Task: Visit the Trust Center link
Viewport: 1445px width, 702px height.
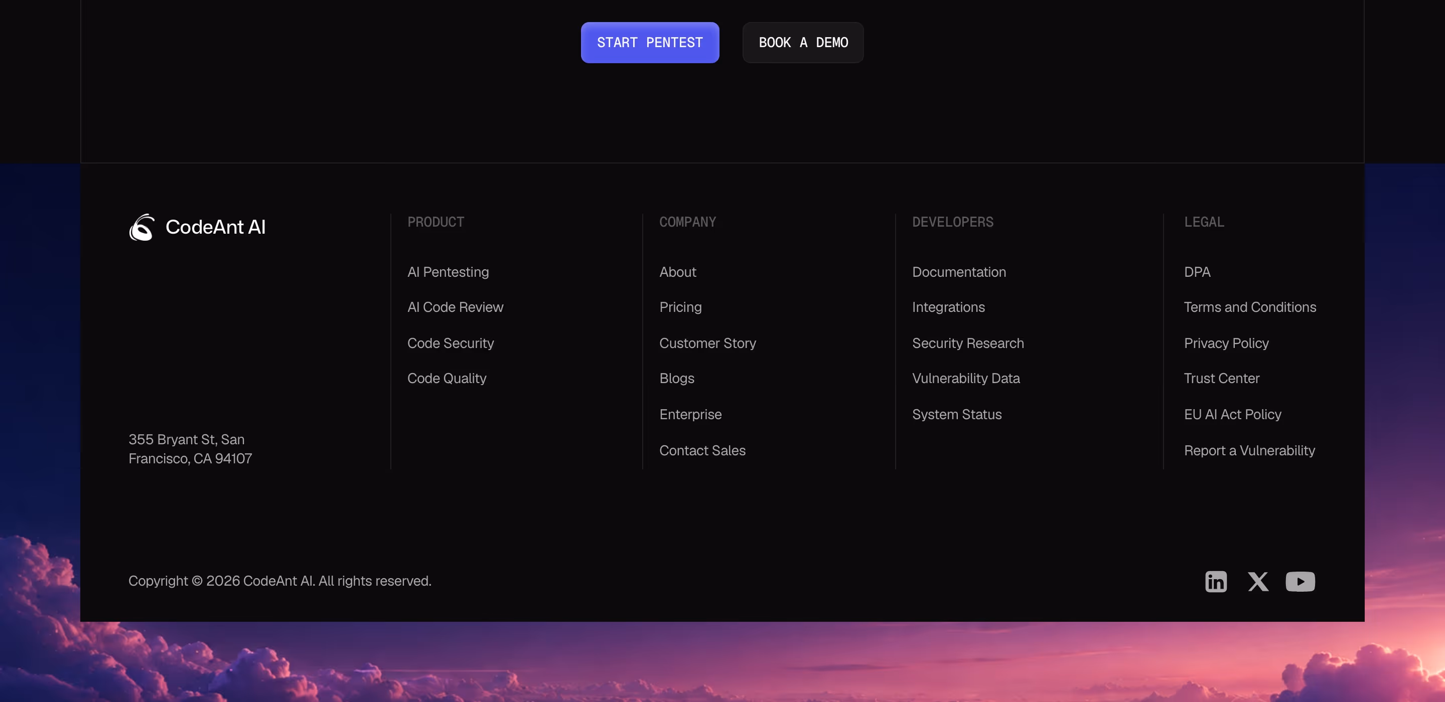Action: (1221, 379)
